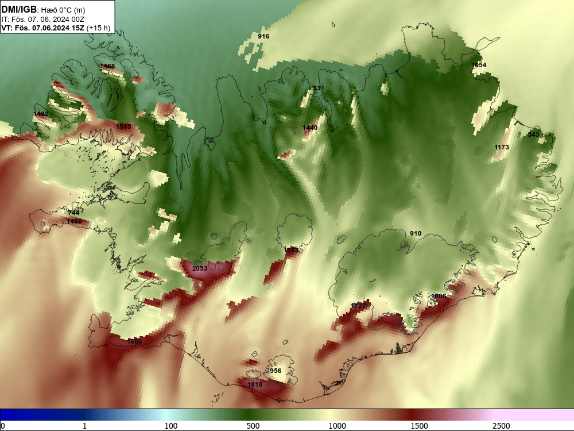The height and width of the screenshot is (431, 574).
Task: Click the 1492 value on the west Westfjords
Action: pos(41,114)
